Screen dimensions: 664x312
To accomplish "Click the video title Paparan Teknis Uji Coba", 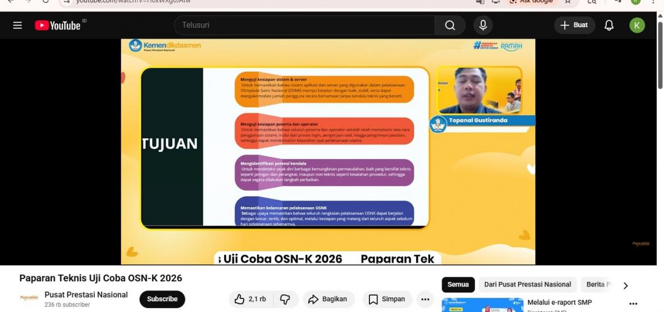I will (101, 278).
